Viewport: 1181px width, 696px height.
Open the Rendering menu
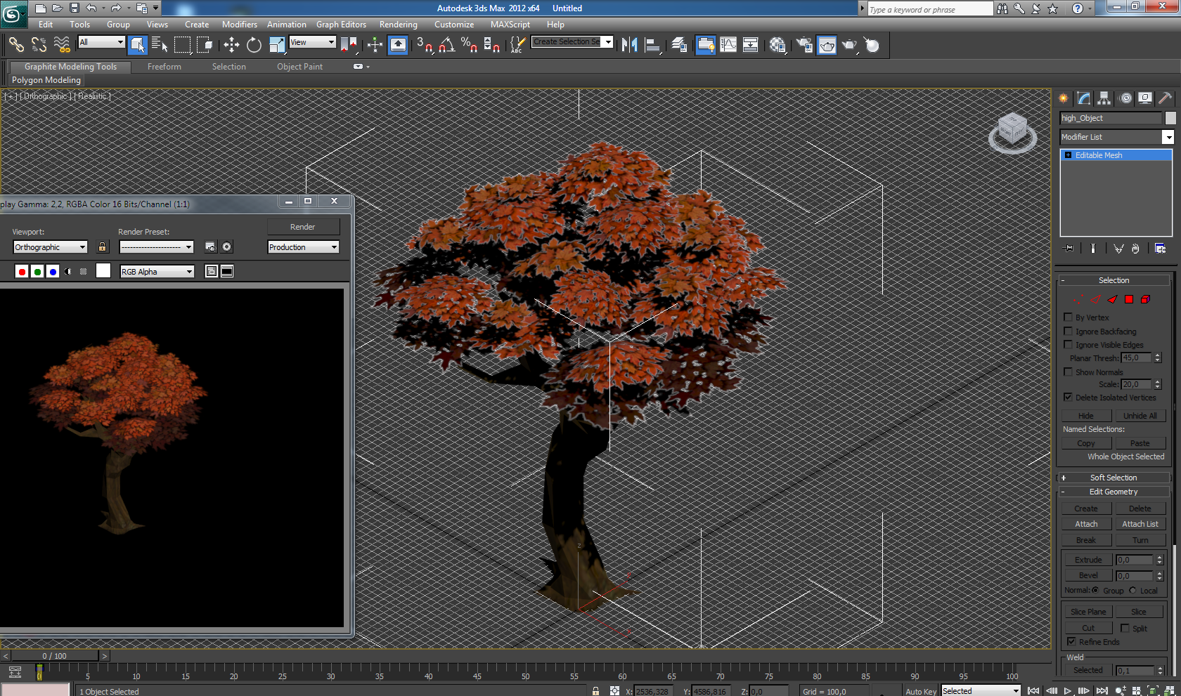pyautogui.click(x=398, y=25)
